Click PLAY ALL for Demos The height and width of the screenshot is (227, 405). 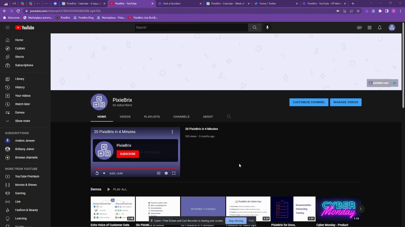pyautogui.click(x=117, y=189)
